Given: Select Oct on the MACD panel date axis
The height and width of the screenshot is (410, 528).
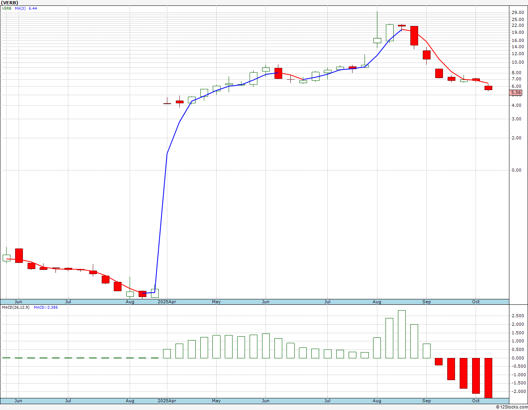Looking at the screenshot, I should tap(476, 401).
